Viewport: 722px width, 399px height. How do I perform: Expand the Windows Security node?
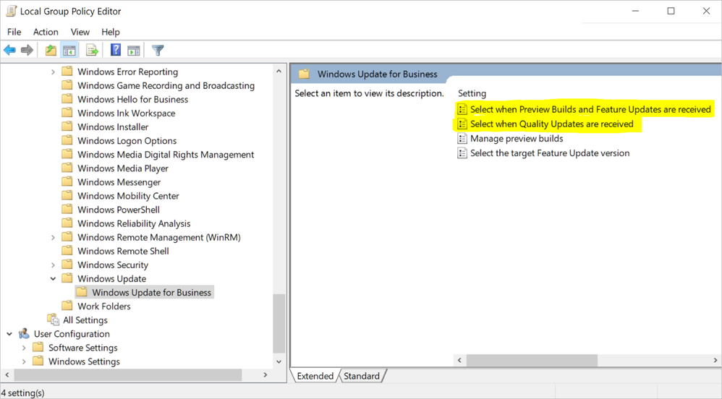[x=53, y=265]
